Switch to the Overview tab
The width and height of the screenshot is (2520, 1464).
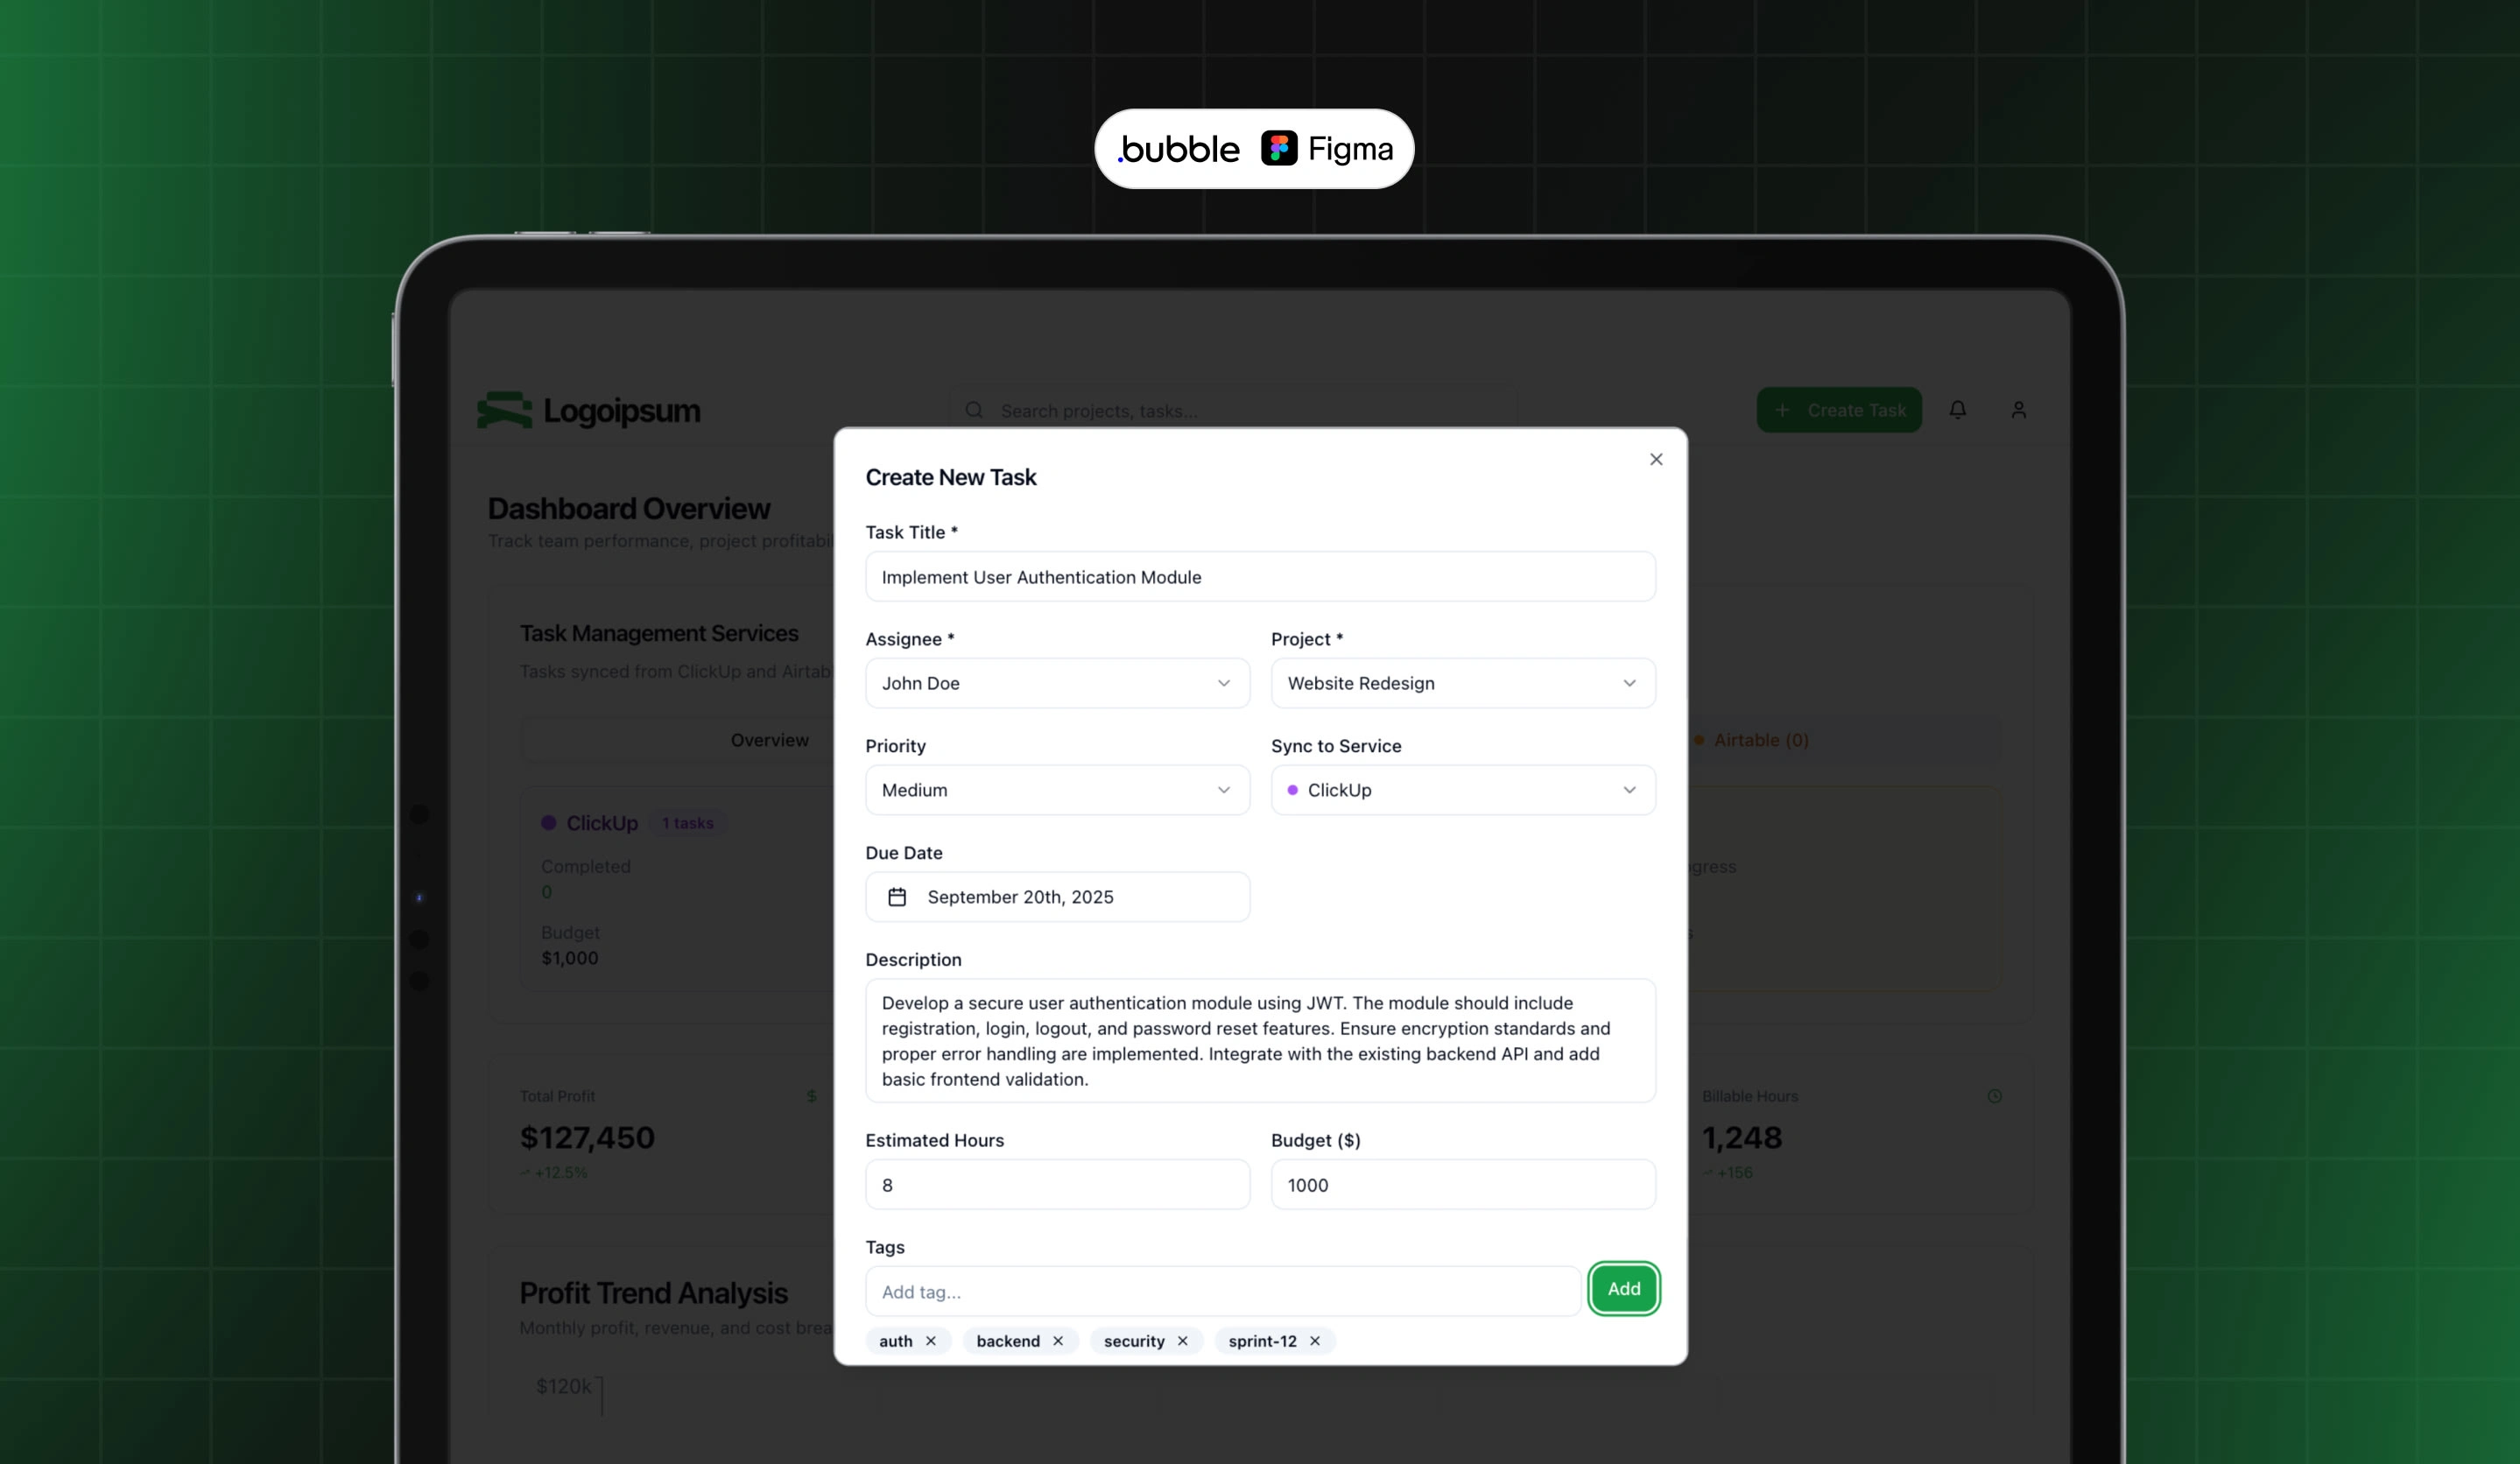coord(769,740)
